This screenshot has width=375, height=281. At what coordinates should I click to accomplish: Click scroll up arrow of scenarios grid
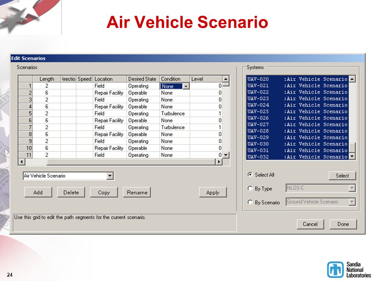[226, 79]
